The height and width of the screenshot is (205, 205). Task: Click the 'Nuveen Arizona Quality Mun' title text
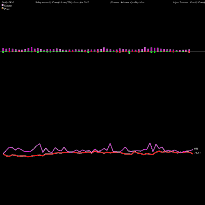tap(127, 2)
